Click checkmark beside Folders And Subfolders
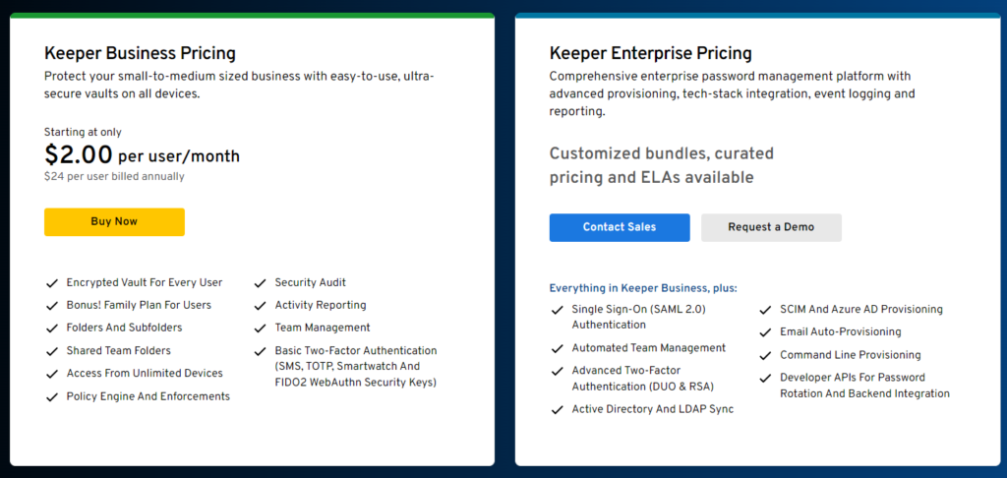Viewport: 1007px width, 478px height. tap(52, 329)
